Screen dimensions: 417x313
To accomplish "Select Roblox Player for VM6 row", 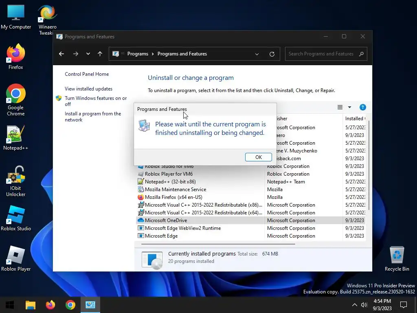I will pyautogui.click(x=250, y=174).
